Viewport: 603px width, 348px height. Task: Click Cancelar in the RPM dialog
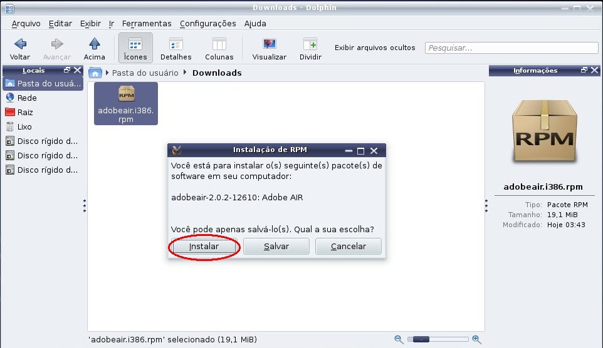pyautogui.click(x=349, y=246)
